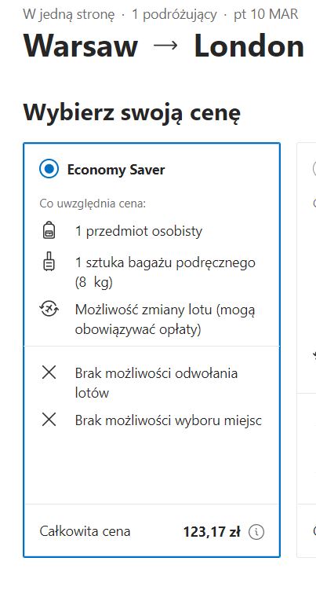This screenshot has width=316, height=598.
Task: Click the 1 przedmiot osobisty text
Action: click(x=139, y=232)
